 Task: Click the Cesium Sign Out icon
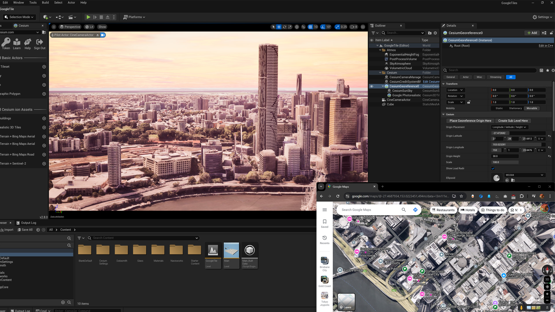(40, 44)
